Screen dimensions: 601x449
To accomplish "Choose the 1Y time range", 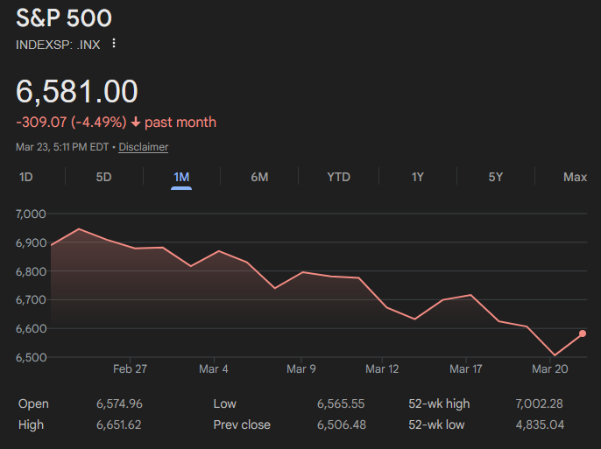I will [418, 177].
